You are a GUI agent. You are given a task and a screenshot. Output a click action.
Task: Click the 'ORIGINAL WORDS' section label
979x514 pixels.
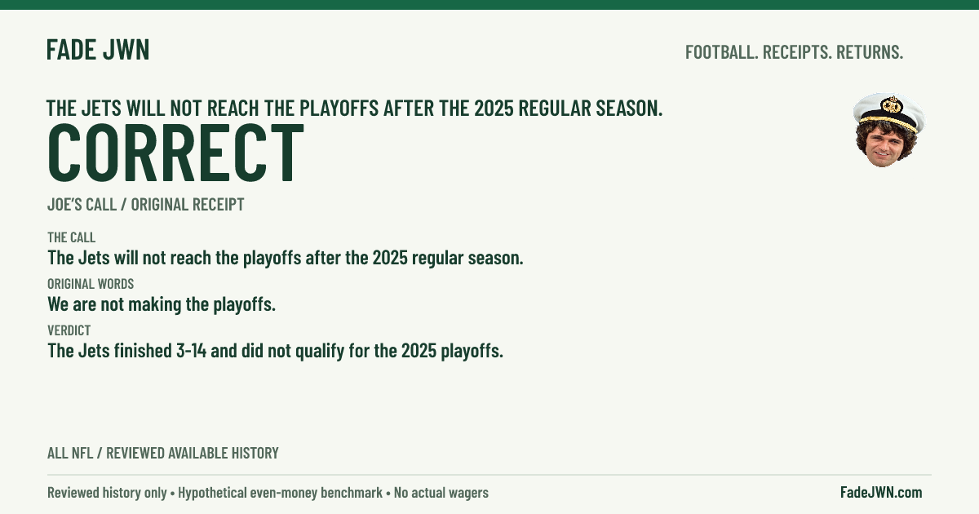tap(91, 284)
